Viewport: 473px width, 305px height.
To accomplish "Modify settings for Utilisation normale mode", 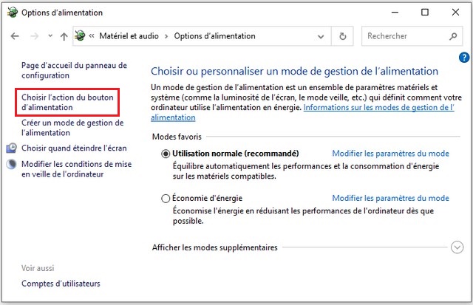I will click(x=390, y=154).
